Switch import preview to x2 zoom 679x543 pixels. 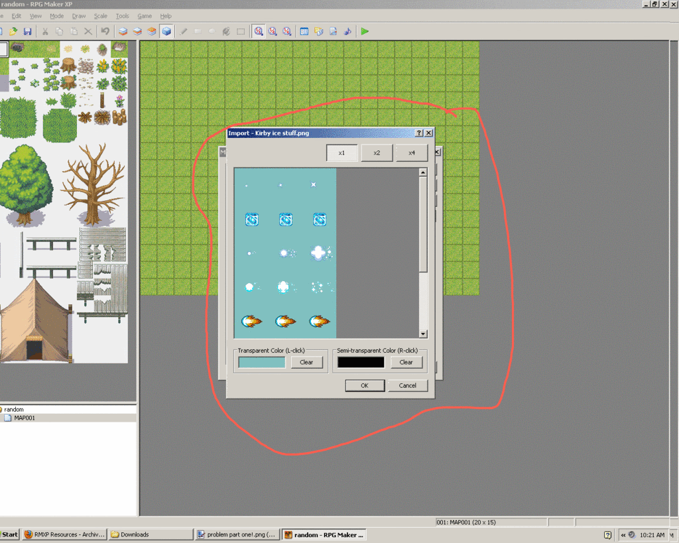[377, 153]
